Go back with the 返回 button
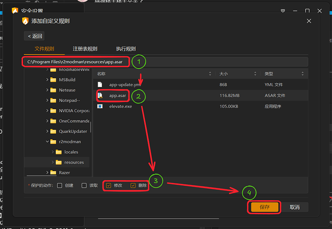This screenshot has width=332, height=229. click(35, 36)
